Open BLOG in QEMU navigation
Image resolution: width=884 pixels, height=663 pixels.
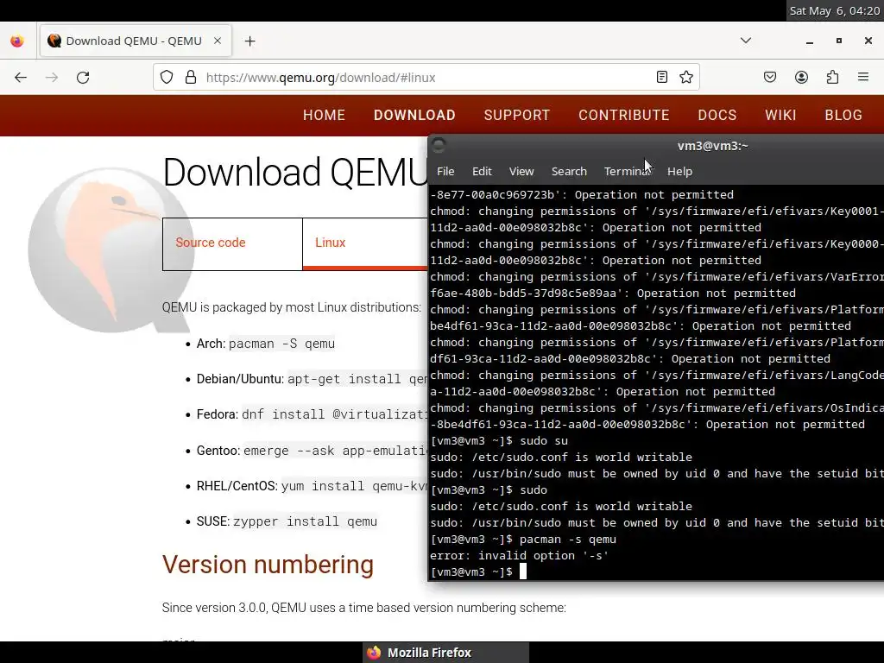click(843, 115)
